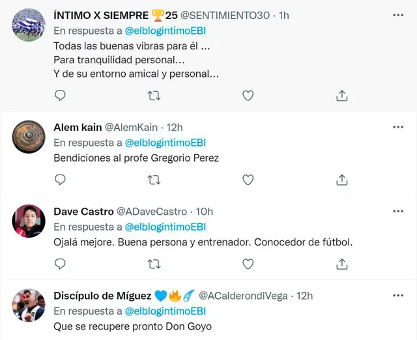Share Dave Castro's tweet
Screen dimensions: 417x340
(341, 263)
